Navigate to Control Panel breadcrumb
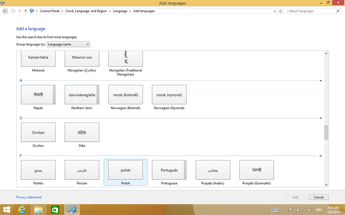 tap(50, 11)
